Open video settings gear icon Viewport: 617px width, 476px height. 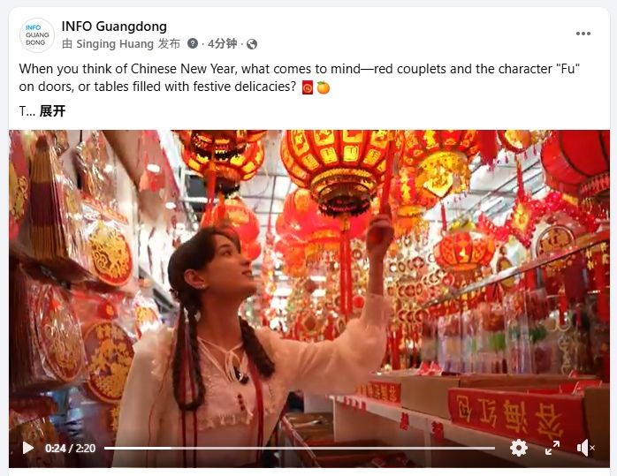518,448
